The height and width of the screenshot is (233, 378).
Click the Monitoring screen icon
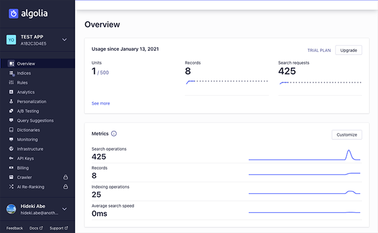pyautogui.click(x=11, y=140)
